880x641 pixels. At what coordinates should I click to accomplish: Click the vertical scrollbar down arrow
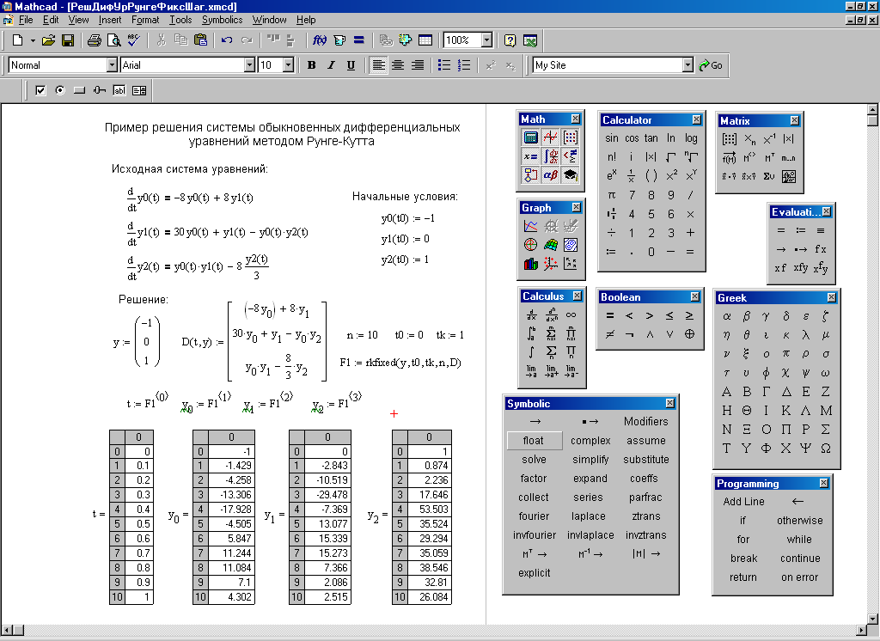point(872,618)
